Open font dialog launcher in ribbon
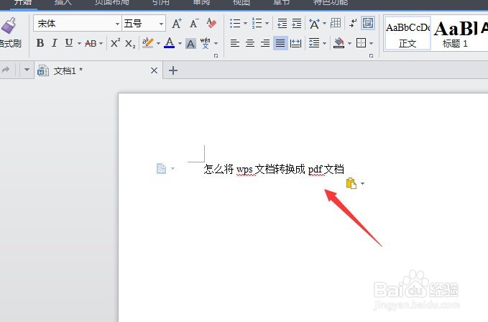 point(216,55)
